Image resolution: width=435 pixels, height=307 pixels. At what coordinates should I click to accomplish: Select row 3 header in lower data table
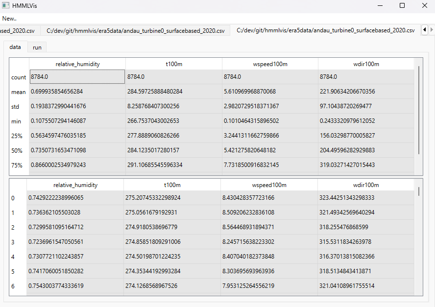pos(13,242)
